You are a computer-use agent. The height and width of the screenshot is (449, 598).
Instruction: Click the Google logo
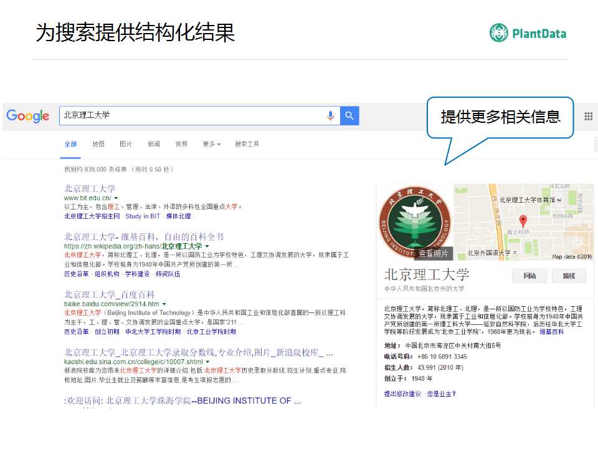tap(27, 116)
